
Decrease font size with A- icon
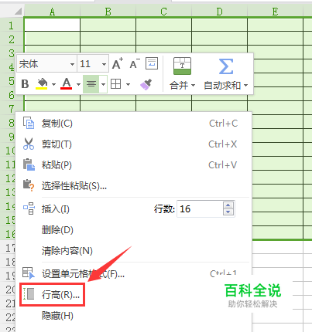pos(135,63)
